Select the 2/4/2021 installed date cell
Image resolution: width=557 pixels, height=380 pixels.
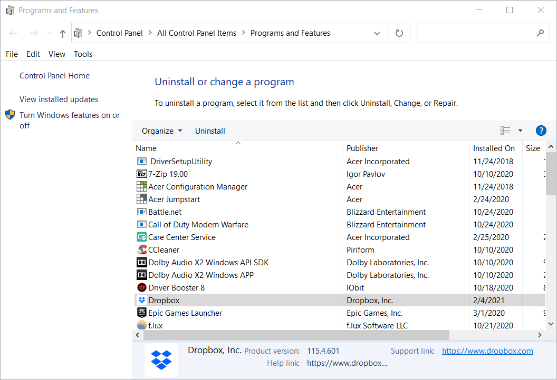pos(488,300)
